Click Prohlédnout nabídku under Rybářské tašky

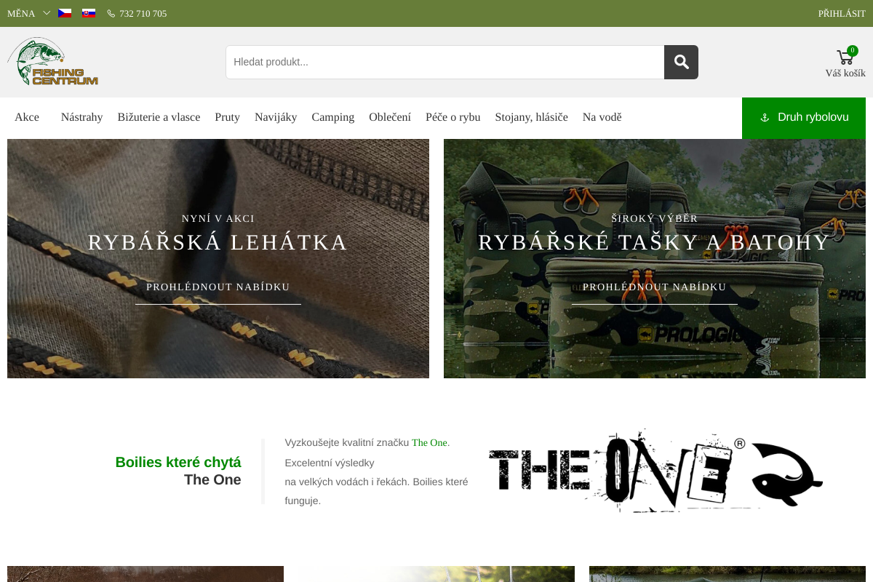point(655,287)
